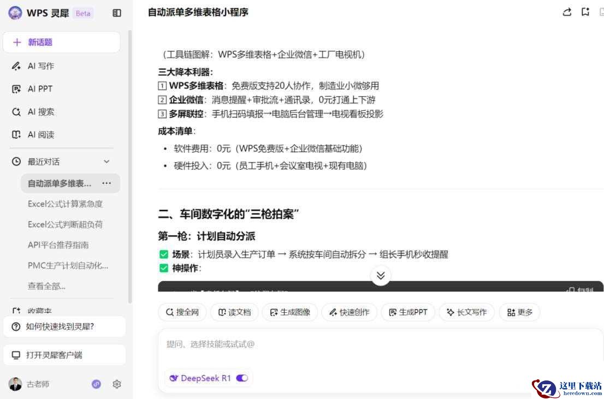Image resolution: width=604 pixels, height=399 pixels.
Task: Open the Excel公式计算紧急度 conversation
Action: click(65, 204)
